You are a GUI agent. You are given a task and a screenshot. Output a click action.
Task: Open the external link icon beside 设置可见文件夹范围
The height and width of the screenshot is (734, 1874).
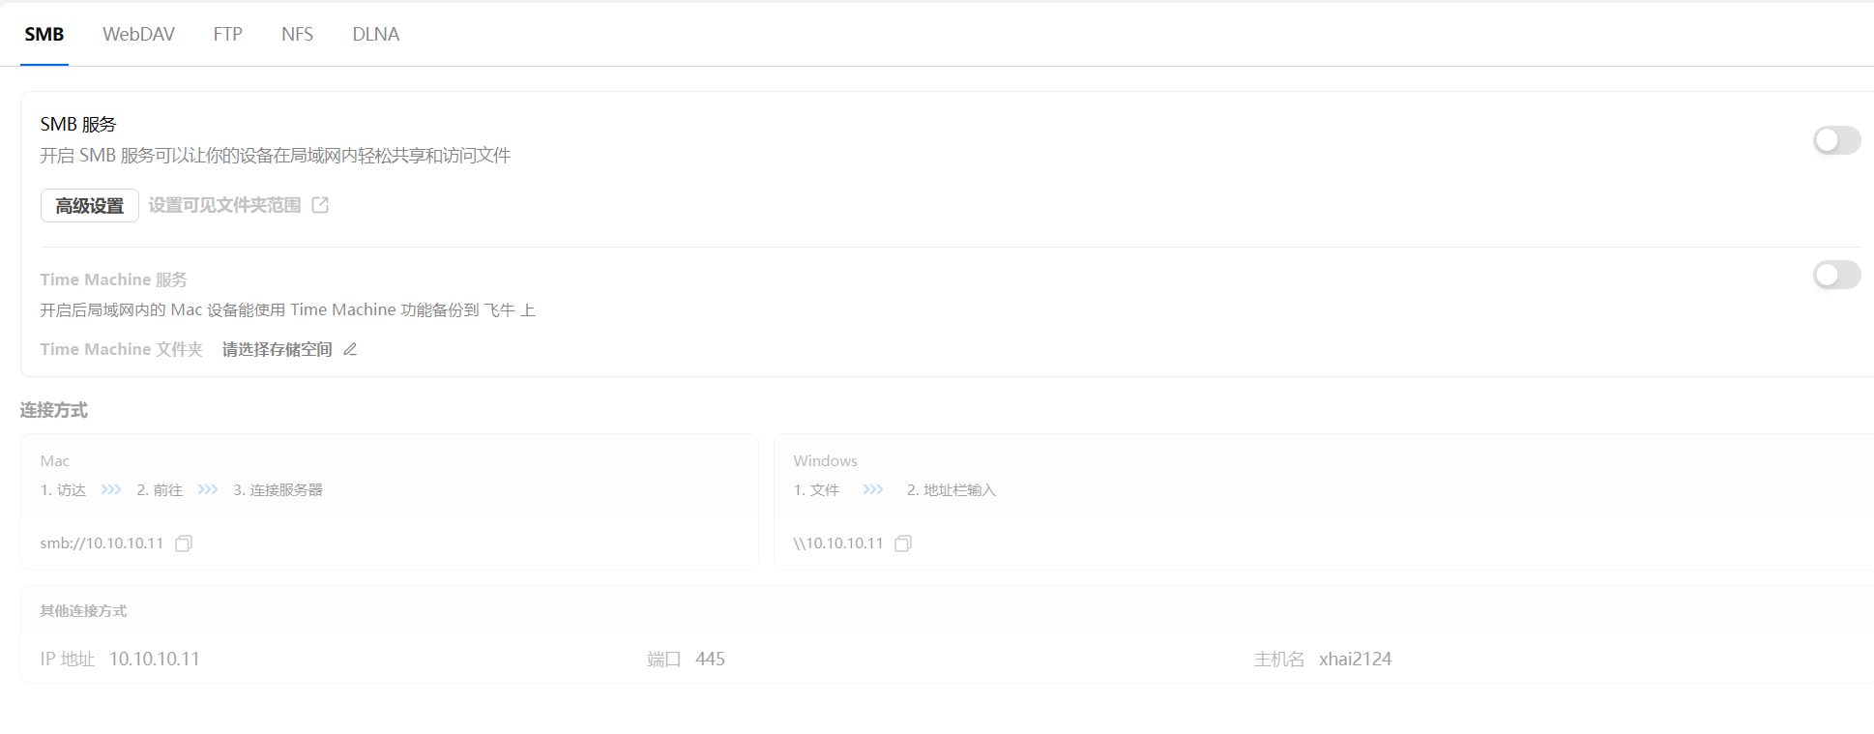[x=320, y=205]
